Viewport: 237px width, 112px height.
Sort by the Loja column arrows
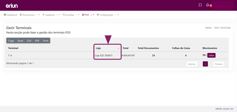(x=118, y=48)
